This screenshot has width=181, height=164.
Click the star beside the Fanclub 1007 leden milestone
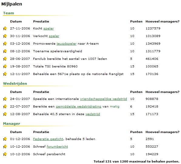click(5, 59)
